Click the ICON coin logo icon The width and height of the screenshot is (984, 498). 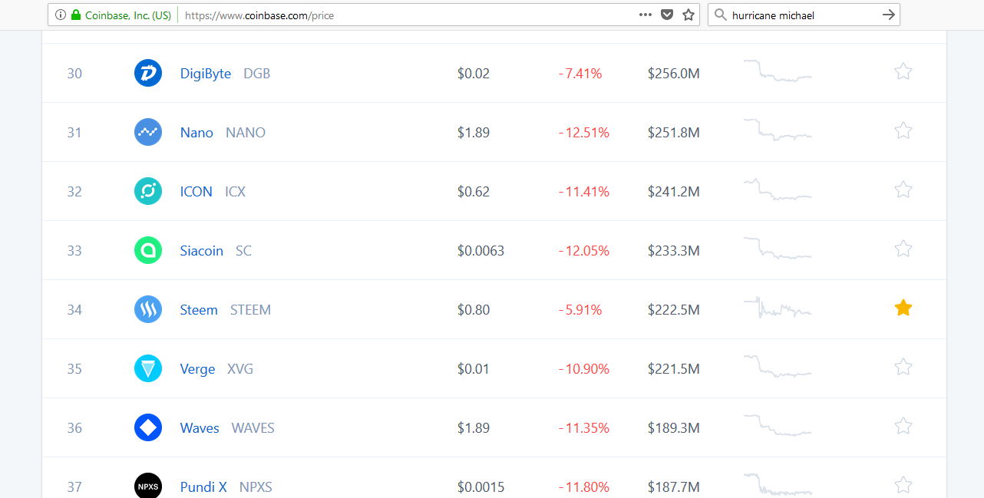click(x=148, y=191)
